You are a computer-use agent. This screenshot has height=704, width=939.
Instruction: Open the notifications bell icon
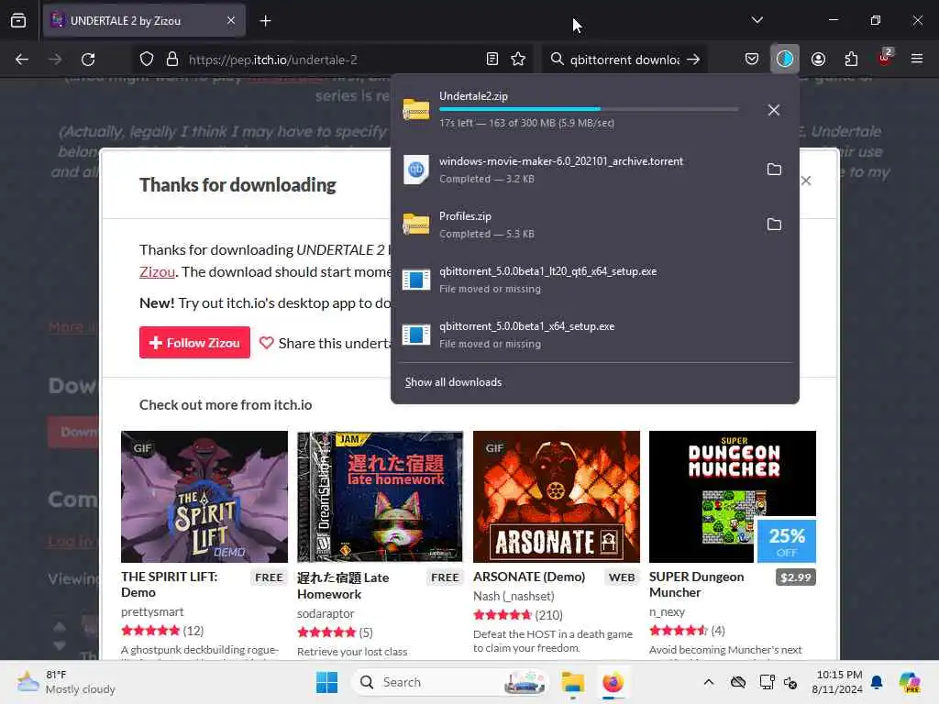tap(877, 682)
